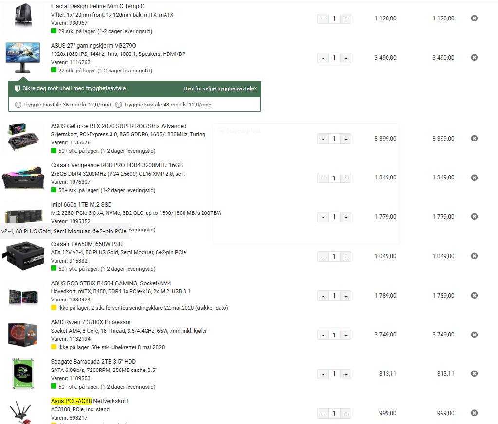Viewport: 498px width, 424px height.
Task: Click the Corsair RAM thumbnail
Action: point(23,178)
